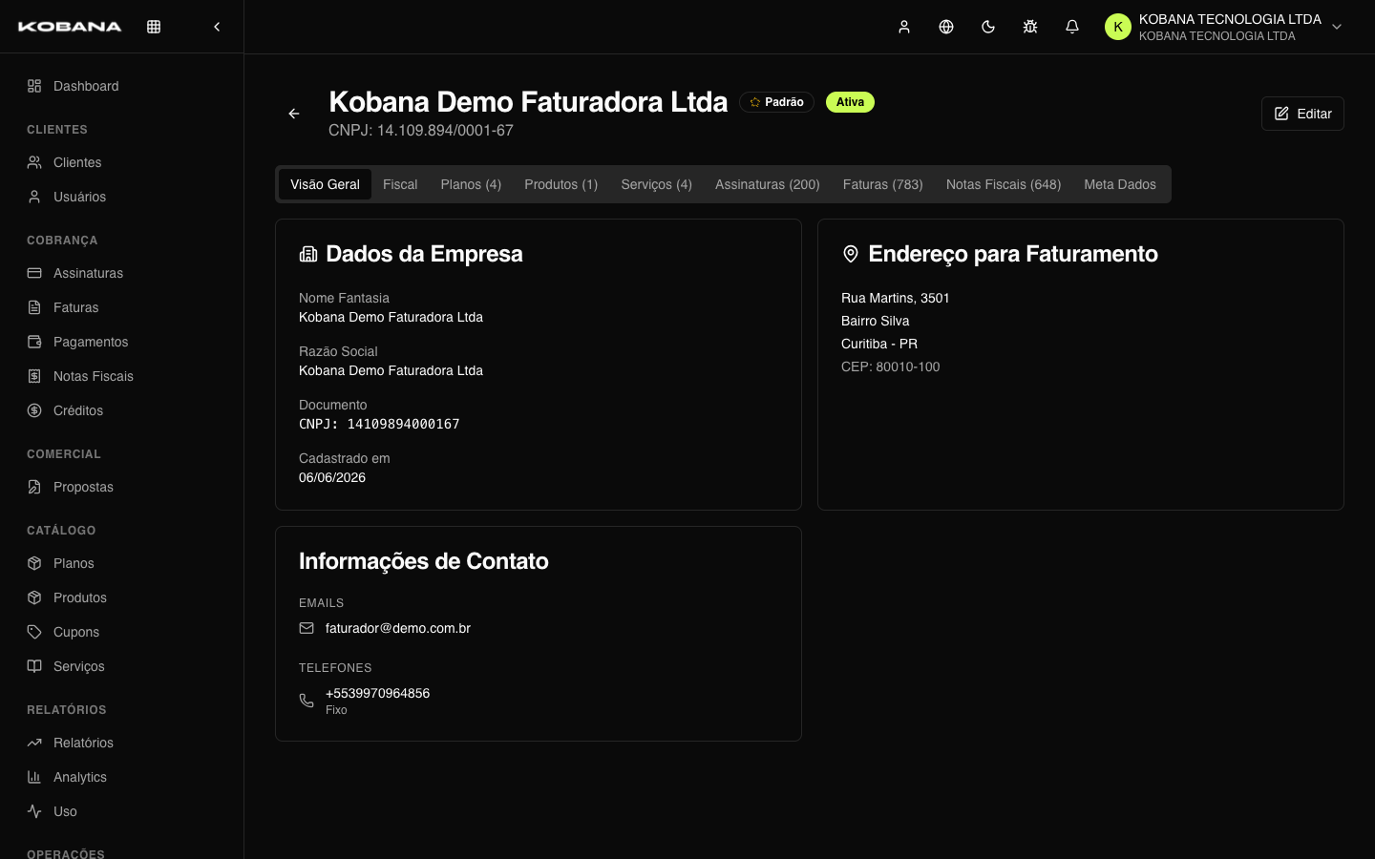Collapse the sidebar with the chevron arrow
Screen dimensions: 1375x859
click(217, 27)
